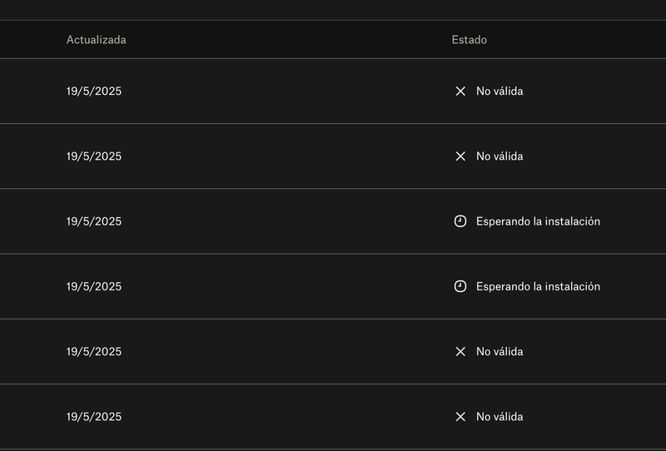
Task: Select last row's 'No válida' status text
Action: (499, 417)
